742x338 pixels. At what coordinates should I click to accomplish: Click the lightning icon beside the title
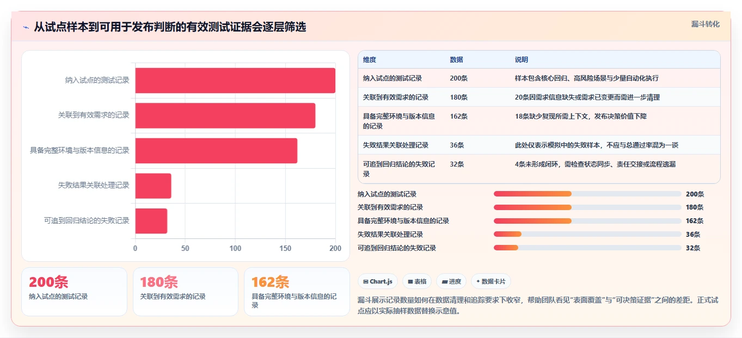tap(26, 27)
